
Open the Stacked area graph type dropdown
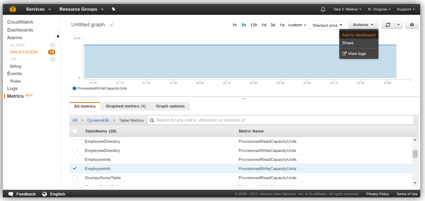(x=327, y=25)
